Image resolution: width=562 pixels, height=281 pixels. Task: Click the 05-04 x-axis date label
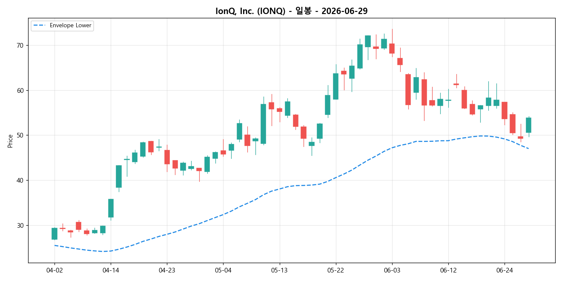tap(223, 270)
